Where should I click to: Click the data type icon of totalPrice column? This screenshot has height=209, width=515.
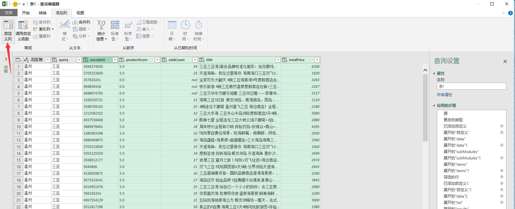coord(285,60)
